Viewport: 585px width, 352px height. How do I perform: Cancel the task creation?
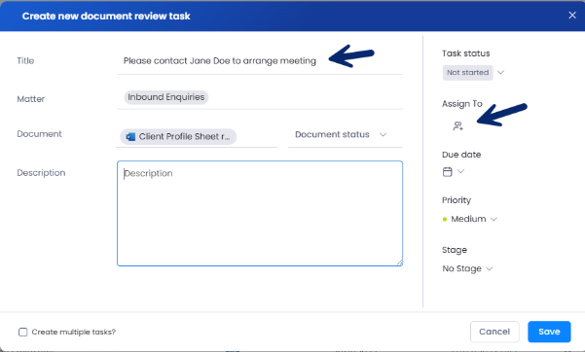point(494,332)
